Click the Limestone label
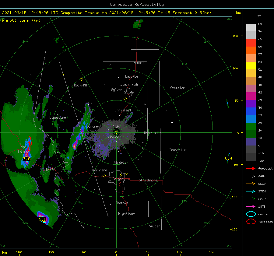The width and height of the screenshot is (274, 256). point(58,117)
